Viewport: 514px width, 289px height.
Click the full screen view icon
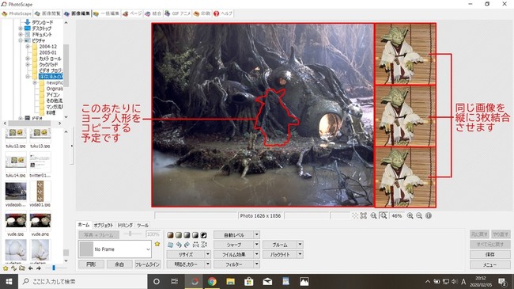(363, 216)
